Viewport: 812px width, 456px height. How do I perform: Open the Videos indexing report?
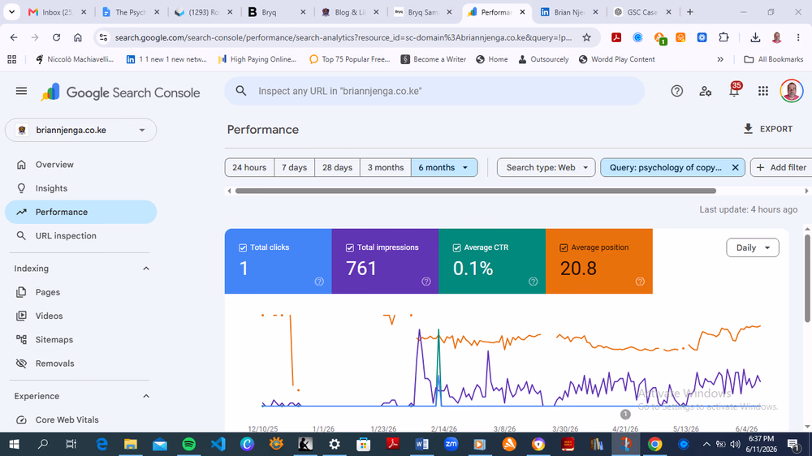point(80,316)
